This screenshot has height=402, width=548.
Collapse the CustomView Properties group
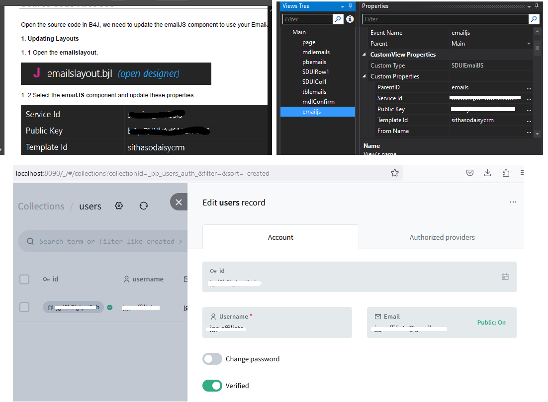(x=364, y=55)
